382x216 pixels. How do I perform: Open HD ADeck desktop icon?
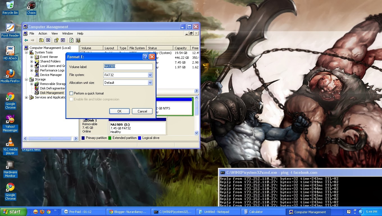point(10,53)
